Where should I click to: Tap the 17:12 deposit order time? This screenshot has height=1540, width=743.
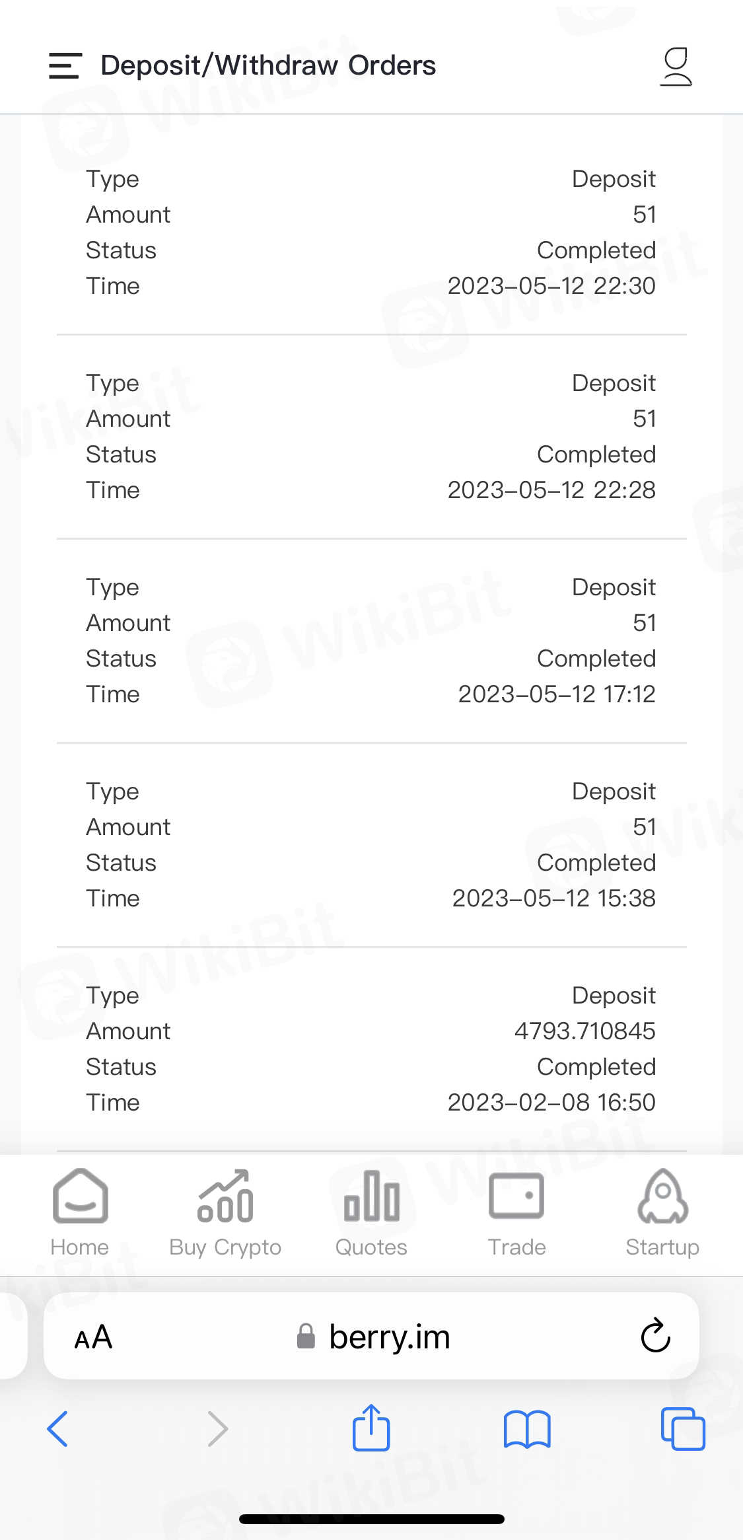coord(556,694)
